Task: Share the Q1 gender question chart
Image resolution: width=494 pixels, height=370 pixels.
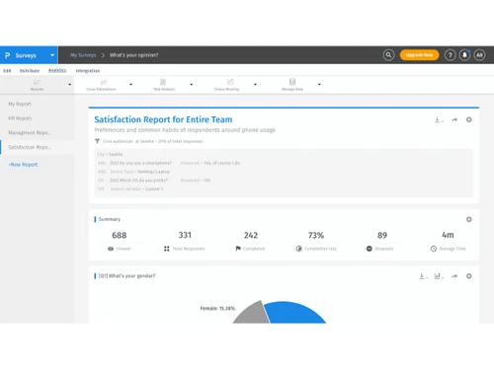Action: pos(454,276)
